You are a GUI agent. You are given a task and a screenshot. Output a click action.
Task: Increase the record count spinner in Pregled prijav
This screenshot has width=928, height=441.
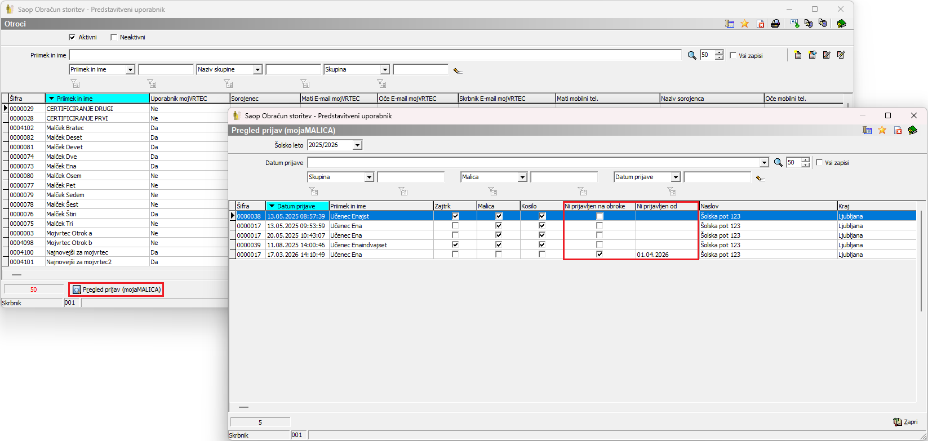pos(806,161)
